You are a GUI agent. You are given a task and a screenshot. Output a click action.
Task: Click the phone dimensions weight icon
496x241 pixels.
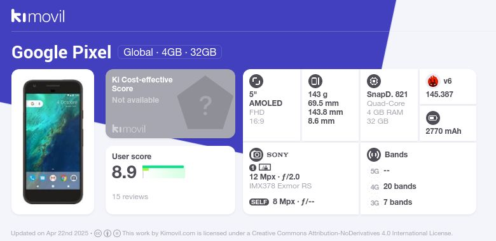pyautogui.click(x=315, y=81)
